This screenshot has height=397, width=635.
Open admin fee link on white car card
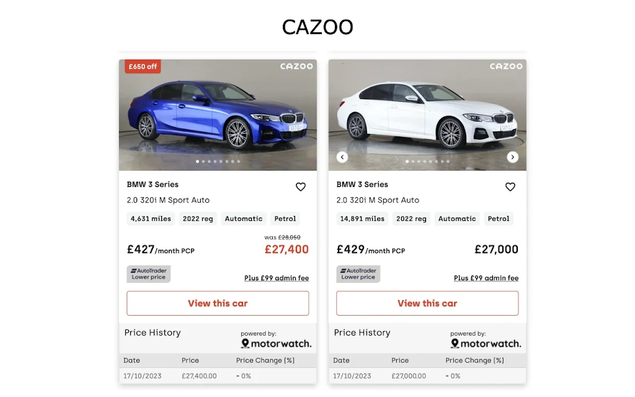pos(486,279)
